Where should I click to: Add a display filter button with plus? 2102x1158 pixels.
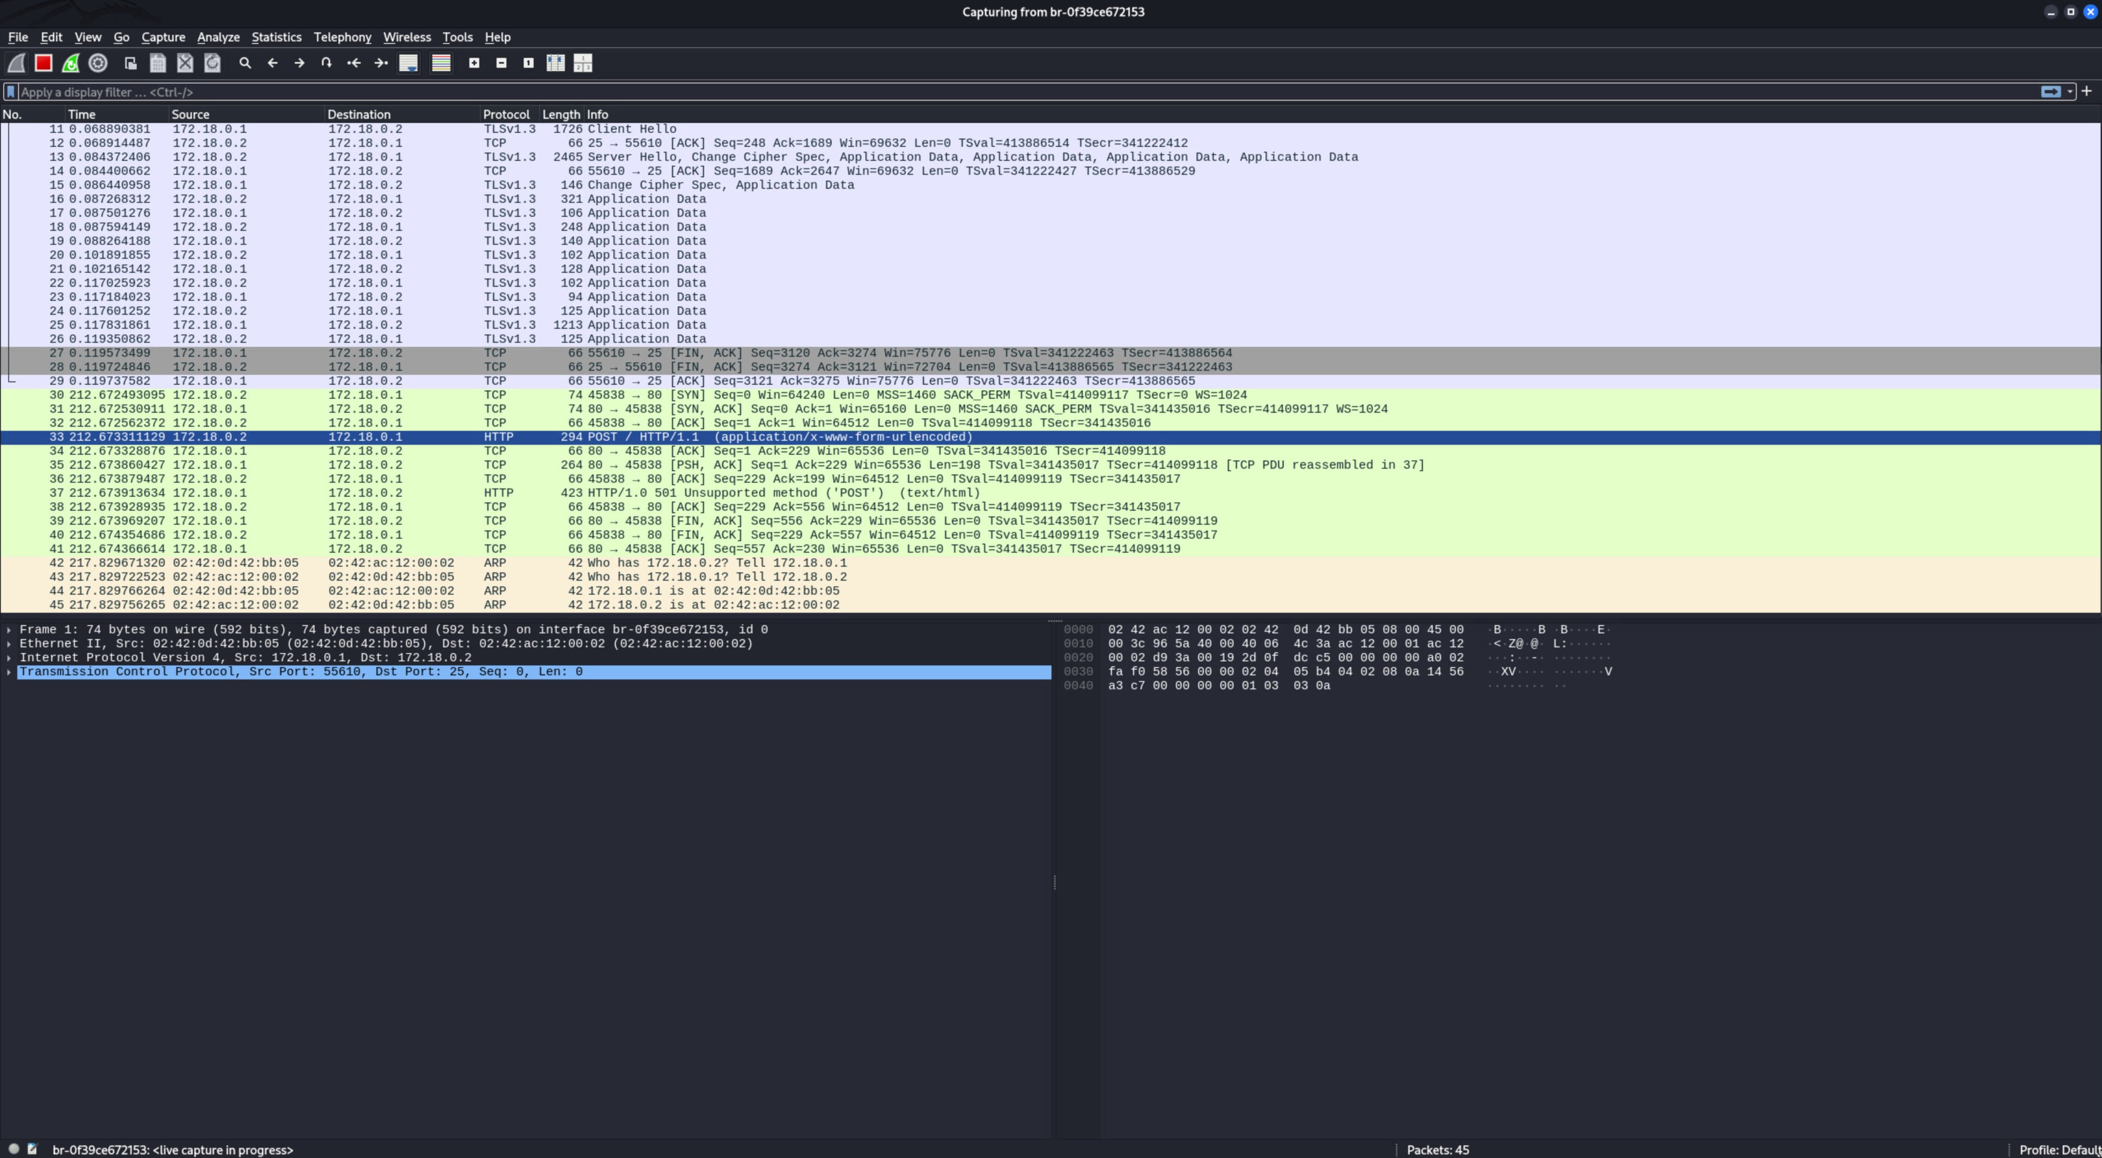pos(2087,91)
